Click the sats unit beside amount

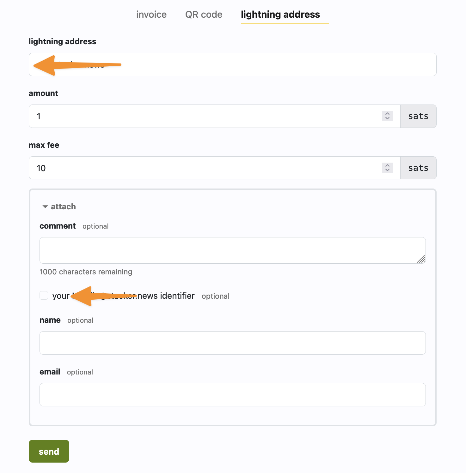[418, 116]
